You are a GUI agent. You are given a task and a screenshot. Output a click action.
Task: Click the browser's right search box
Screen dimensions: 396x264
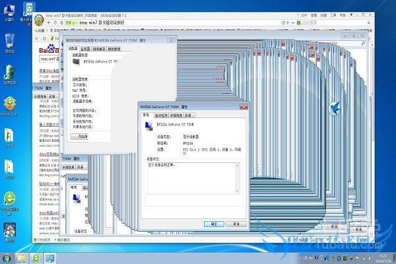coord(333,22)
